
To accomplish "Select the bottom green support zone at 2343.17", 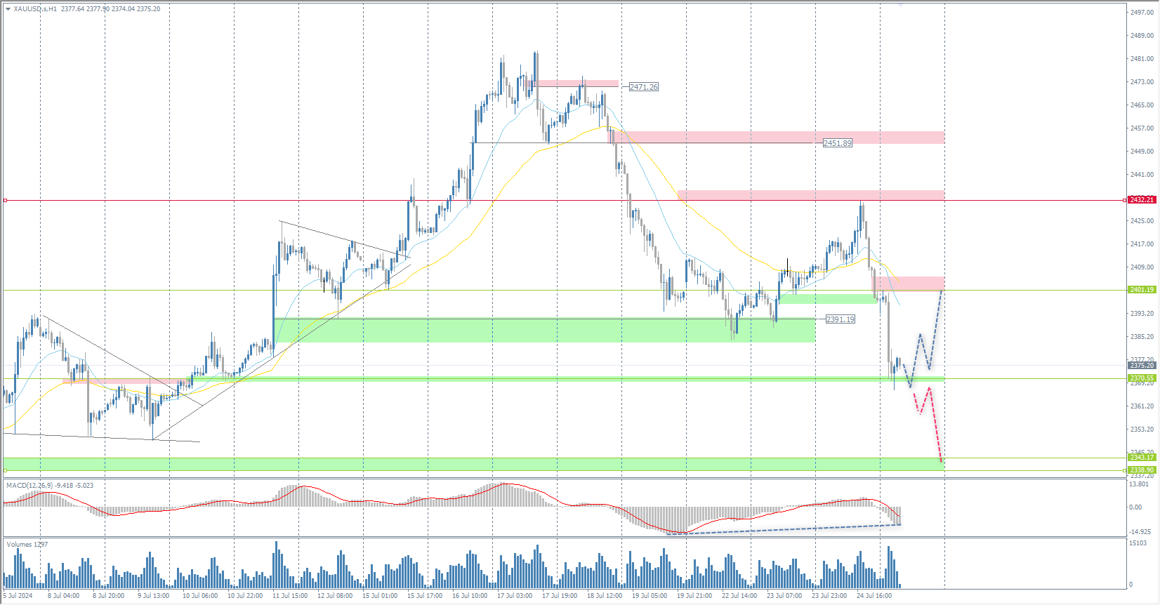I will (x=474, y=464).
